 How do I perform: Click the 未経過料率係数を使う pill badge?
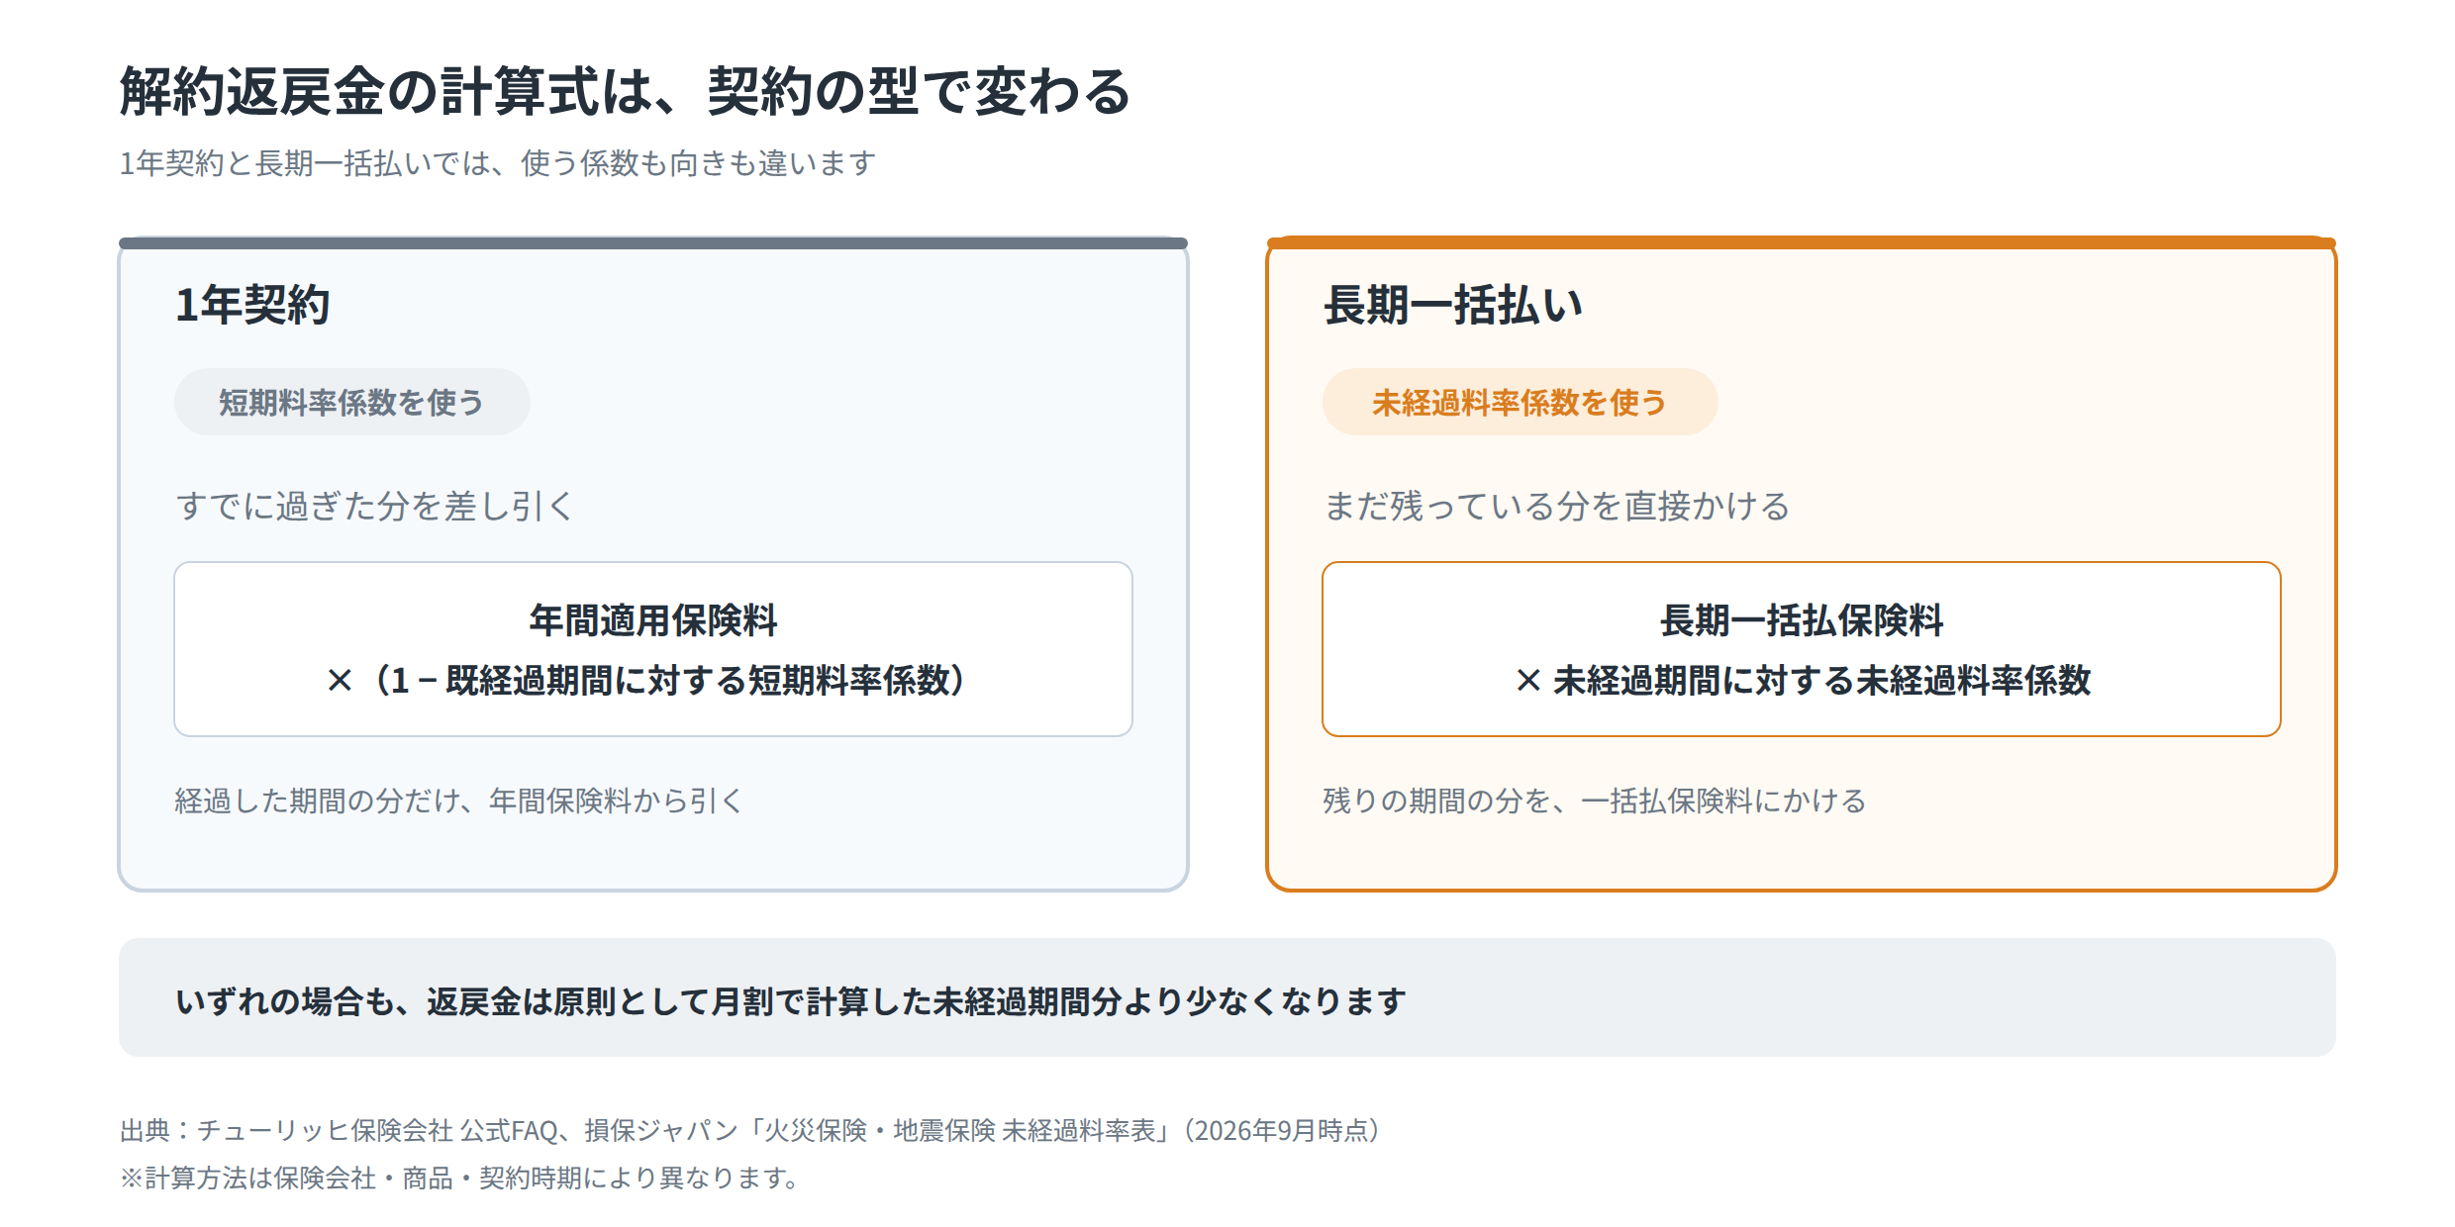tap(1520, 402)
